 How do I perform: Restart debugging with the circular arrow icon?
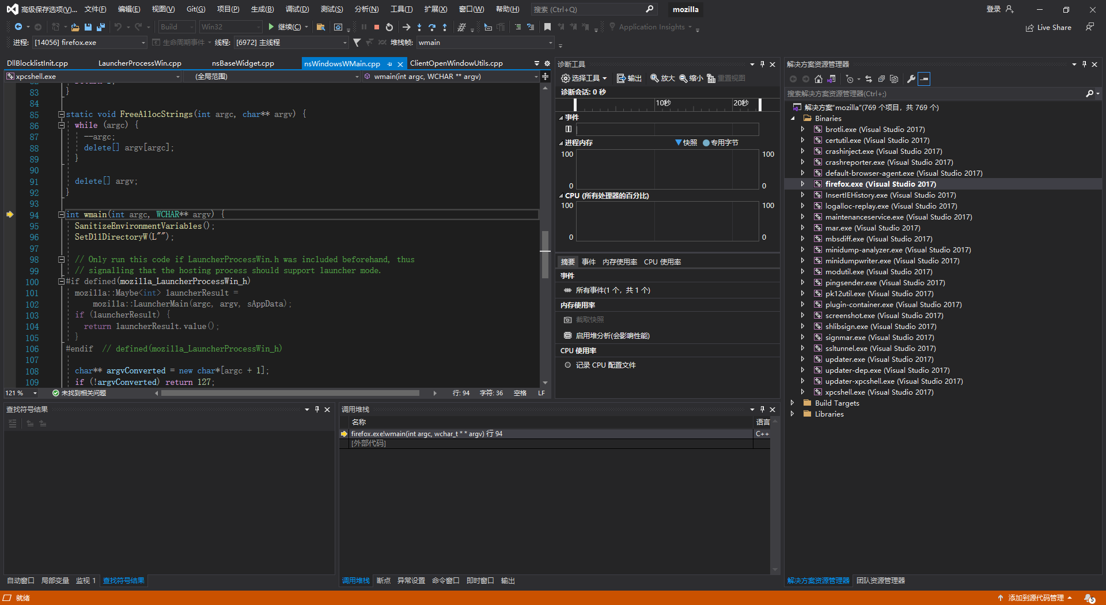(389, 27)
